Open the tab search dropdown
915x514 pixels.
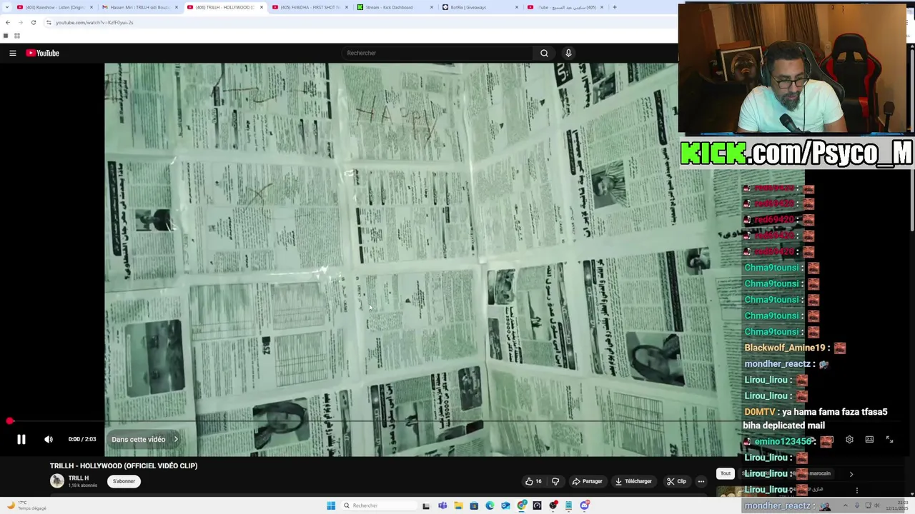pos(6,7)
